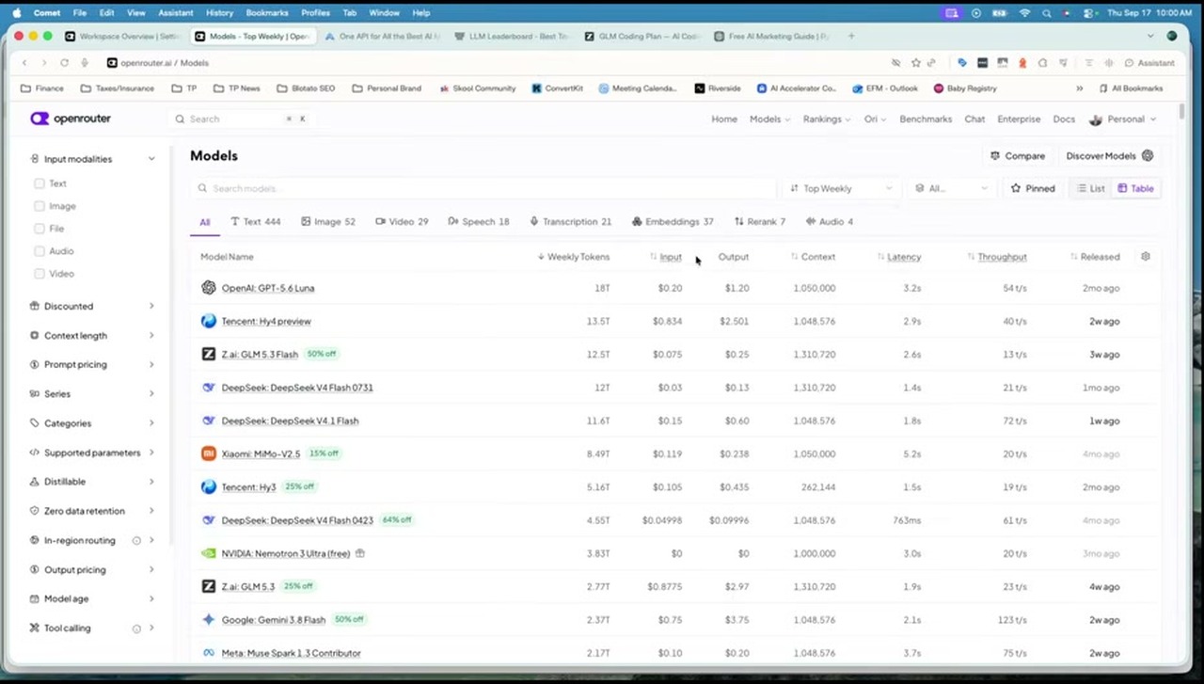Check the Text input modality box
The width and height of the screenshot is (1204, 684).
pos(40,183)
